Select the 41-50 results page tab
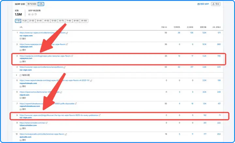This screenshot has height=143, width=235. pos(47,21)
